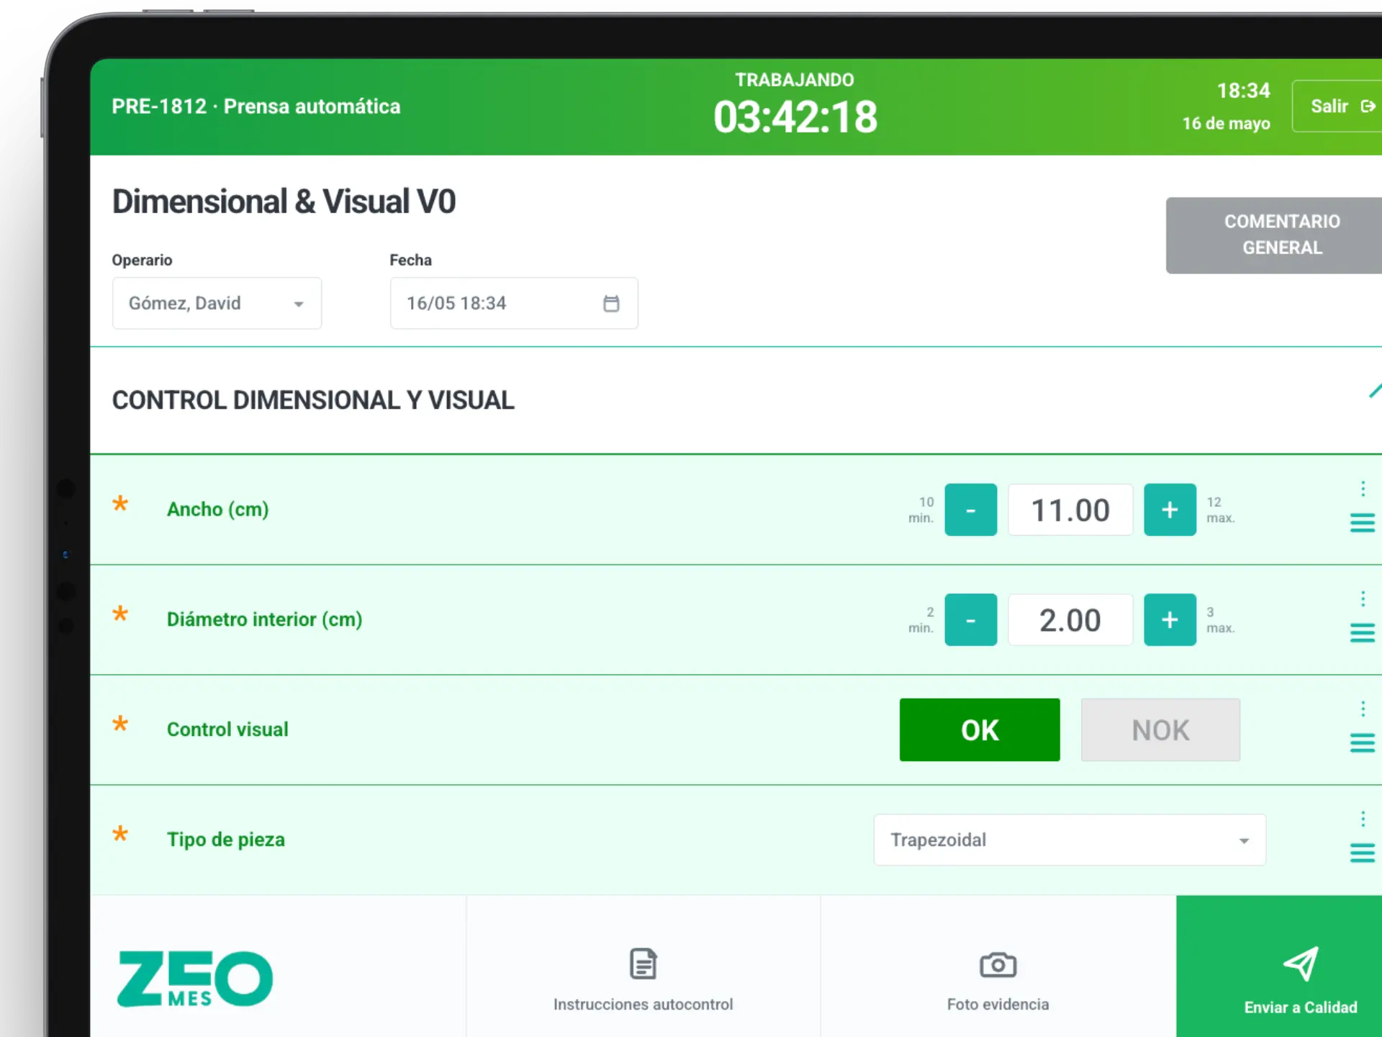Click the 12 max. limit for Ancho
Viewport: 1382px width, 1037px height.
tap(1220, 510)
